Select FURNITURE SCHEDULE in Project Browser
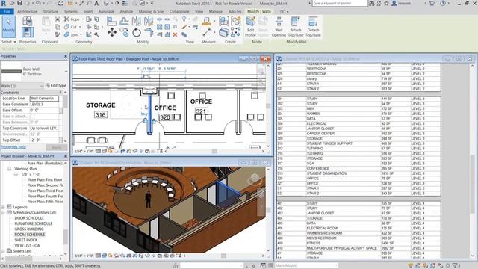This screenshot has height=269, width=478. coord(33,223)
